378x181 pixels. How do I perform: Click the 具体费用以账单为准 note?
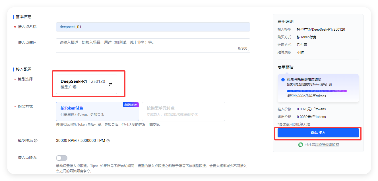click(294, 124)
